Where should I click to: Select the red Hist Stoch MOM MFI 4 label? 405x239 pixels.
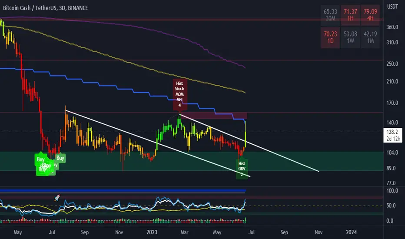[x=179, y=94]
